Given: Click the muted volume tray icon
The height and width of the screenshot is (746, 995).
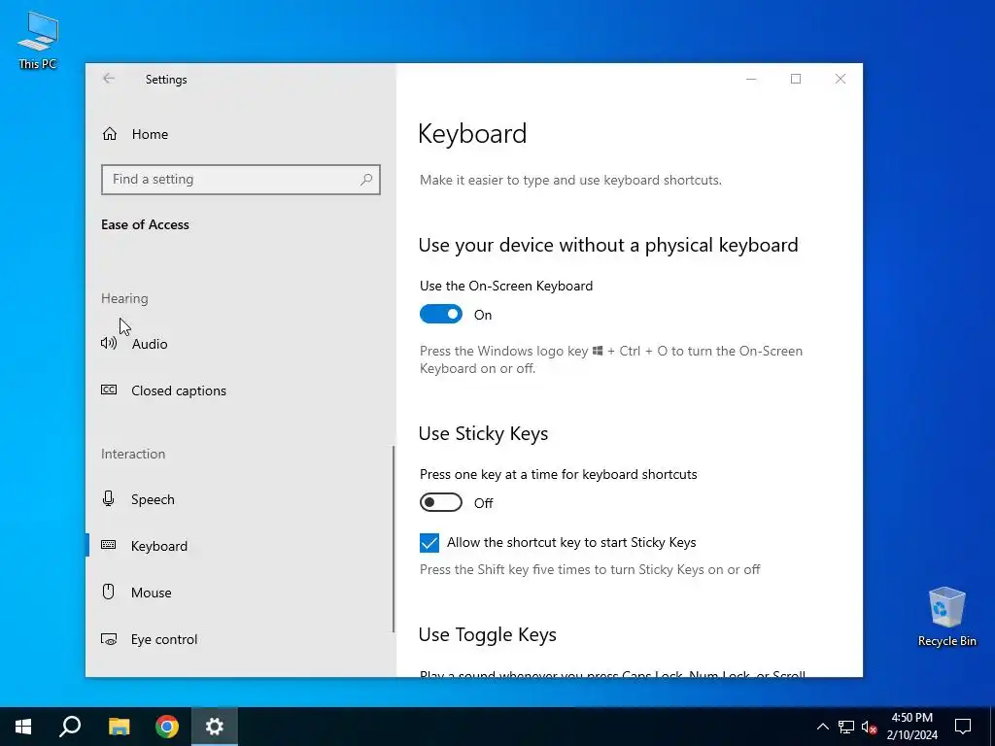Looking at the screenshot, I should (x=869, y=727).
